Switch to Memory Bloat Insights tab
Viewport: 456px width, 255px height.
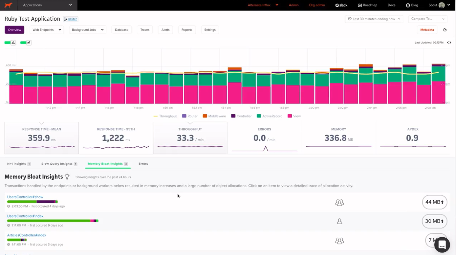tap(108, 164)
